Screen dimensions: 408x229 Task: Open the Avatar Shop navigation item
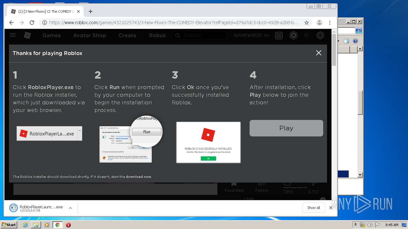coord(90,35)
